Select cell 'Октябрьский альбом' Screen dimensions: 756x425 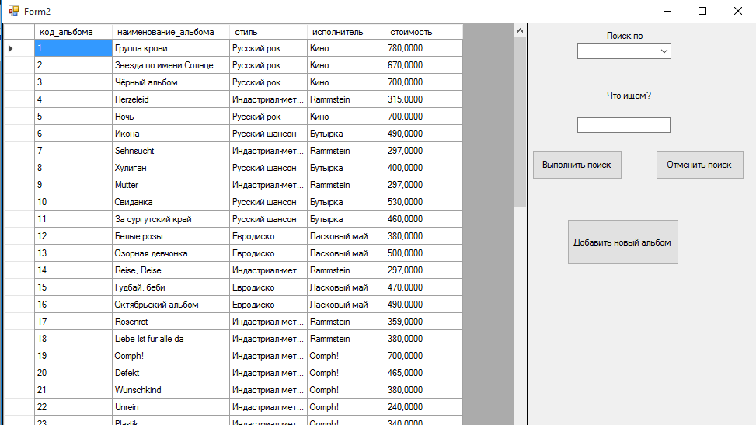[x=171, y=305]
